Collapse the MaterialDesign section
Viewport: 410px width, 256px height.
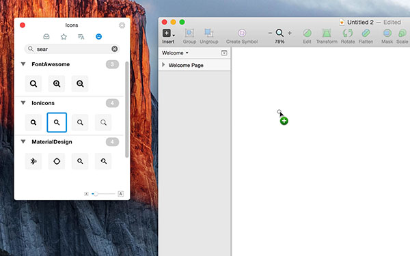[x=23, y=141]
